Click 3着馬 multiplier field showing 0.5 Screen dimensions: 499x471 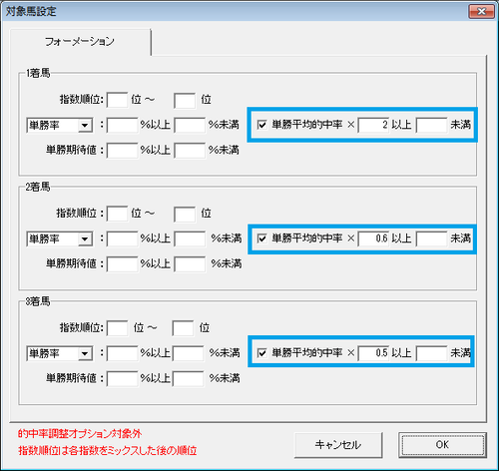[373, 353]
